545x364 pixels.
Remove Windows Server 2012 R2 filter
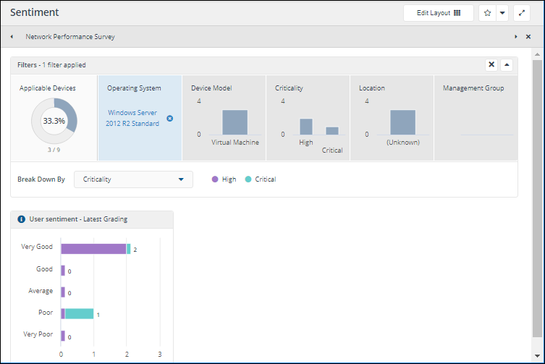click(x=170, y=118)
